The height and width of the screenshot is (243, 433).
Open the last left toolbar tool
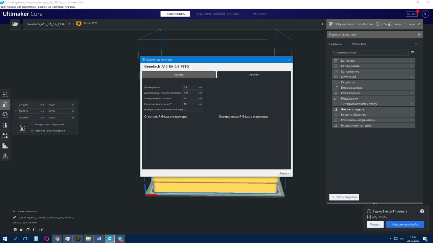tap(5, 156)
